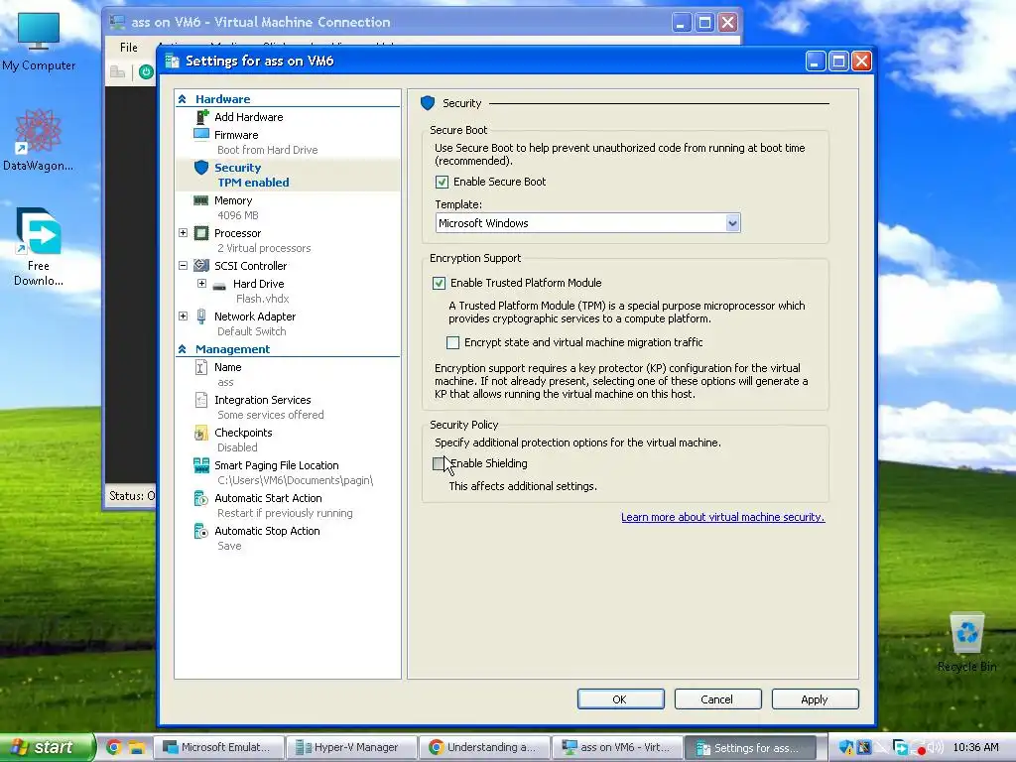Open My Computer desktop icon
The width and height of the screenshot is (1016, 762).
(39, 40)
